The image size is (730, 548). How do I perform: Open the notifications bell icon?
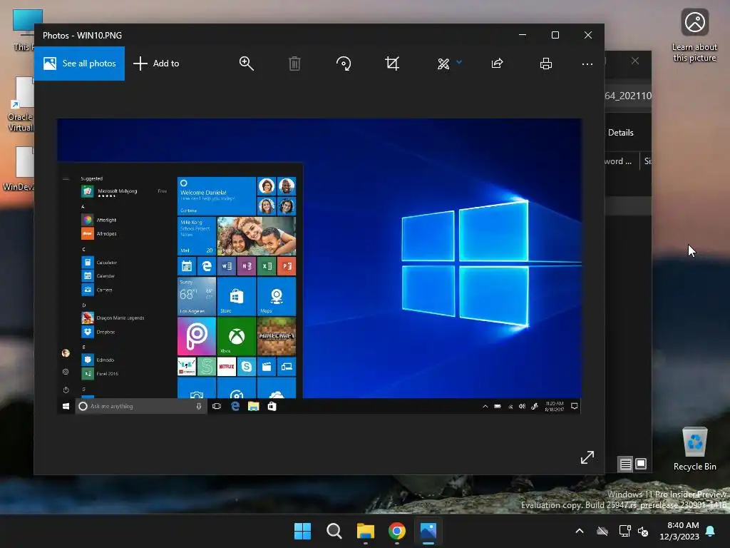tap(711, 531)
